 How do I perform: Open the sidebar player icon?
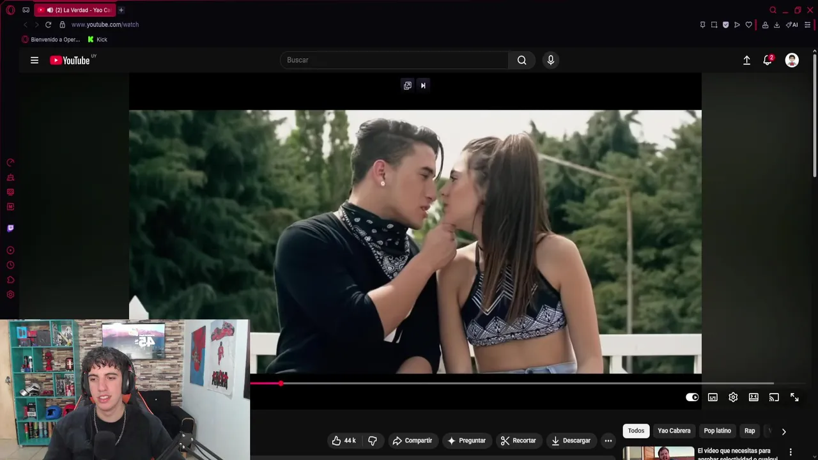tap(10, 250)
